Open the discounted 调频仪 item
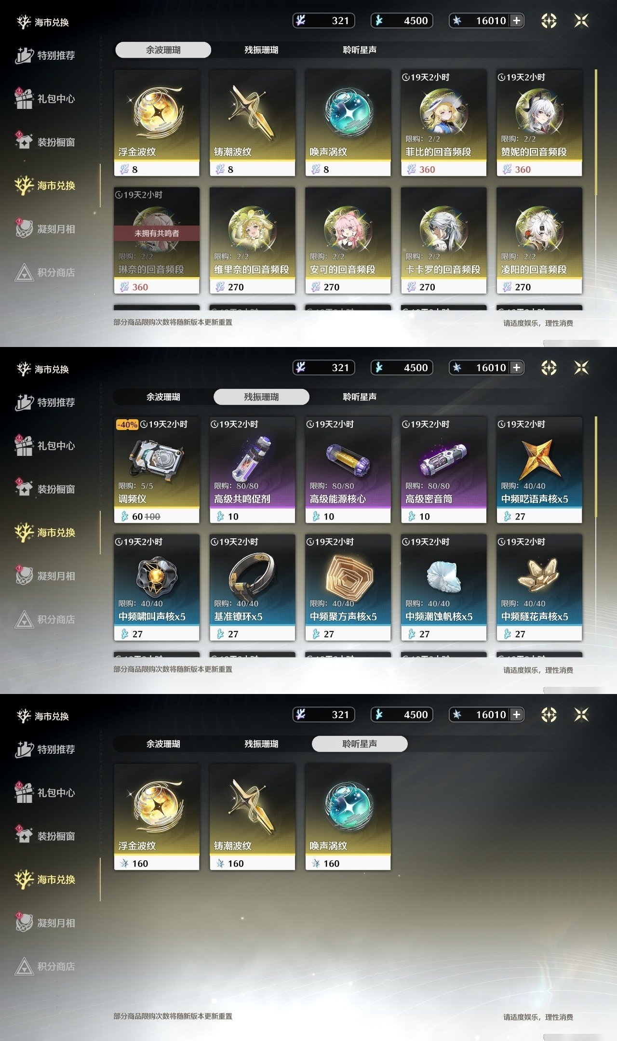 click(x=157, y=470)
